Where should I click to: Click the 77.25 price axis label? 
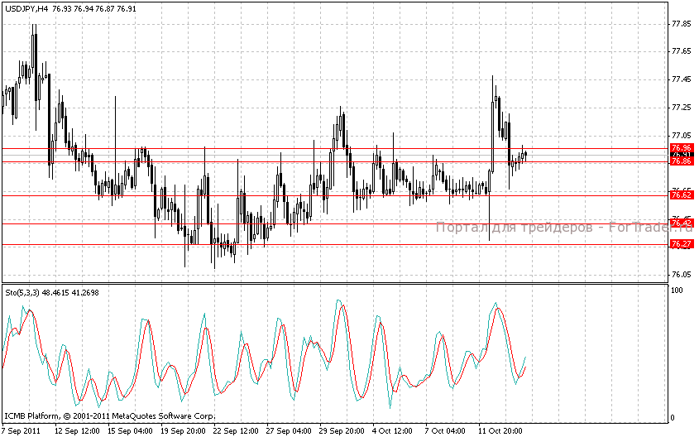(682, 108)
